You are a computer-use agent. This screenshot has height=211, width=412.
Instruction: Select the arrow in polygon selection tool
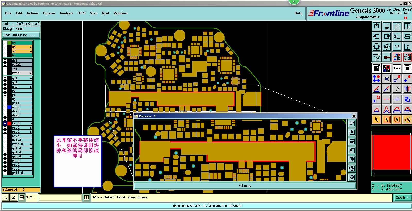tap(397, 120)
